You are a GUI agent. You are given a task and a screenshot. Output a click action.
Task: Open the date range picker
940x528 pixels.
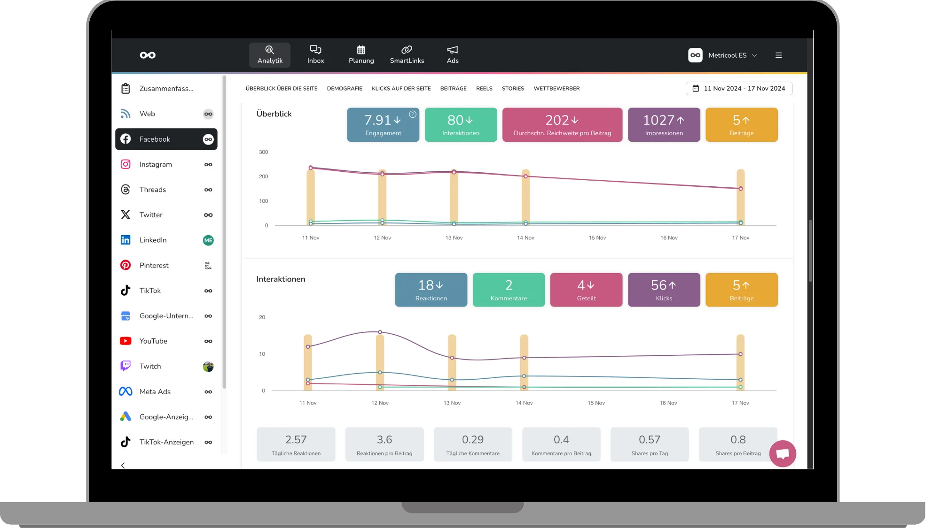[739, 88]
